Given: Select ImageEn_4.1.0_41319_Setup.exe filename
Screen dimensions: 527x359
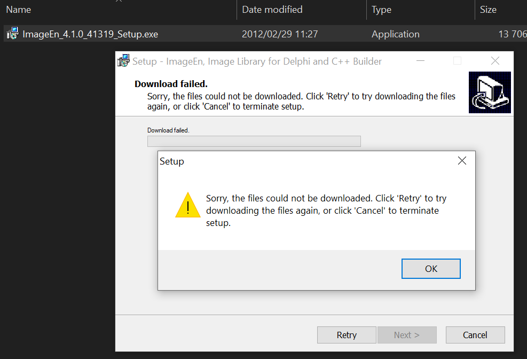Looking at the screenshot, I should [90, 34].
